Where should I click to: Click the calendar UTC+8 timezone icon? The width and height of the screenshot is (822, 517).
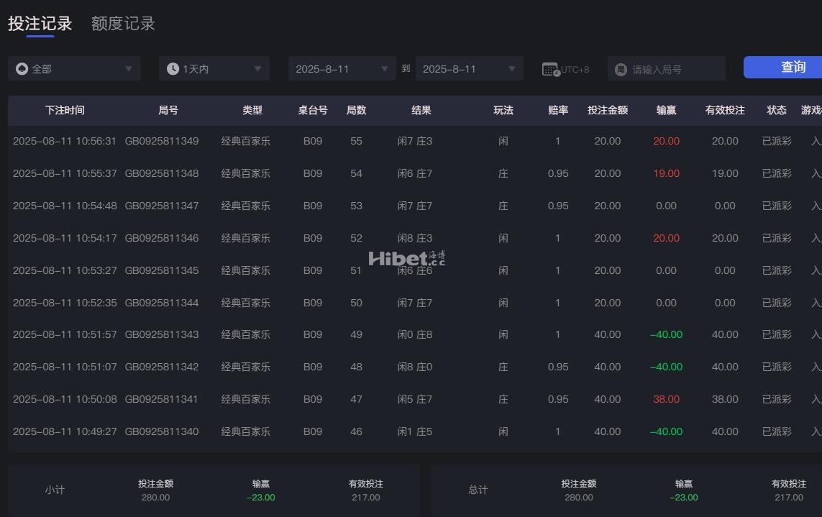[551, 70]
